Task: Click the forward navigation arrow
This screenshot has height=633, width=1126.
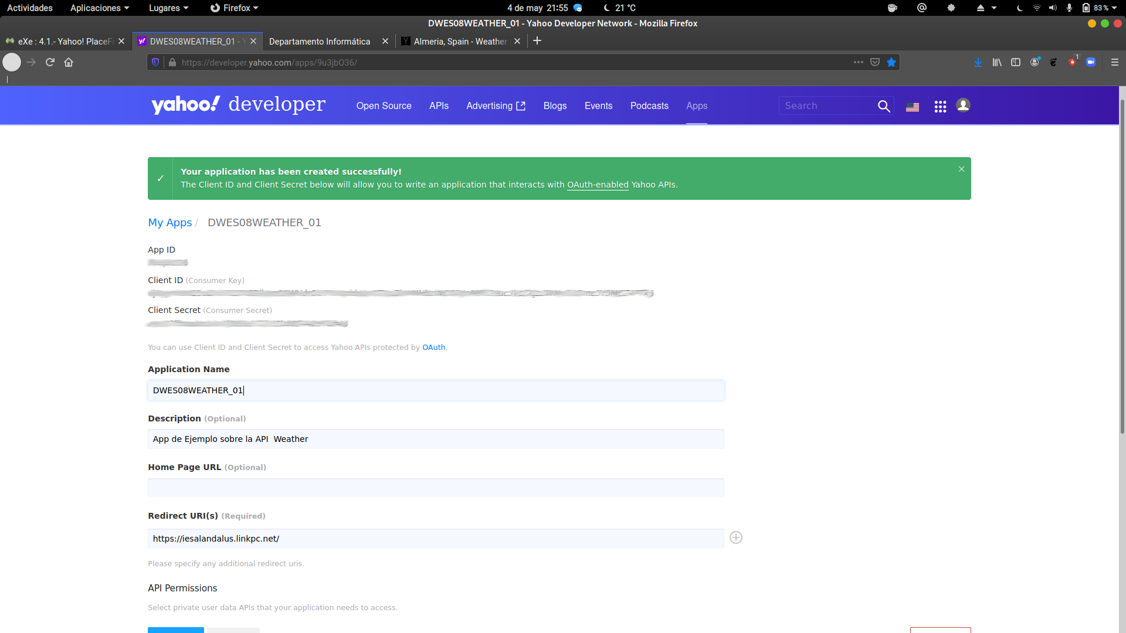Action: point(31,62)
